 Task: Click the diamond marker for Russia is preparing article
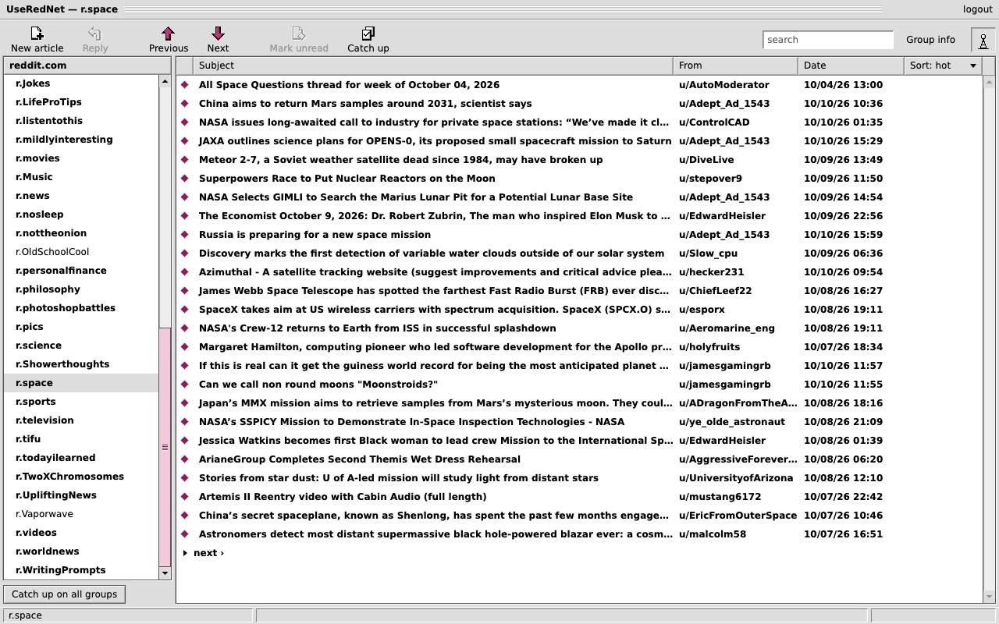click(185, 235)
